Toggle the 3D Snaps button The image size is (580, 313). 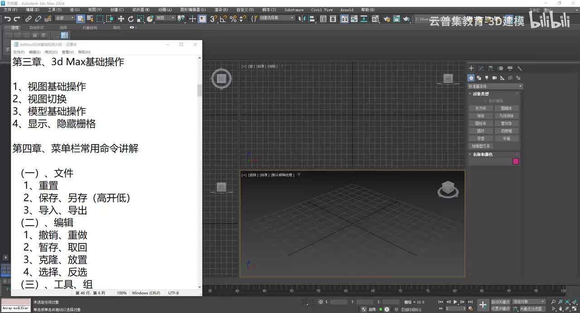pyautogui.click(x=213, y=19)
